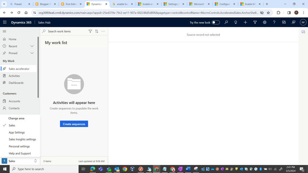Click Type here to search taskbar box

pyautogui.click(x=44, y=169)
